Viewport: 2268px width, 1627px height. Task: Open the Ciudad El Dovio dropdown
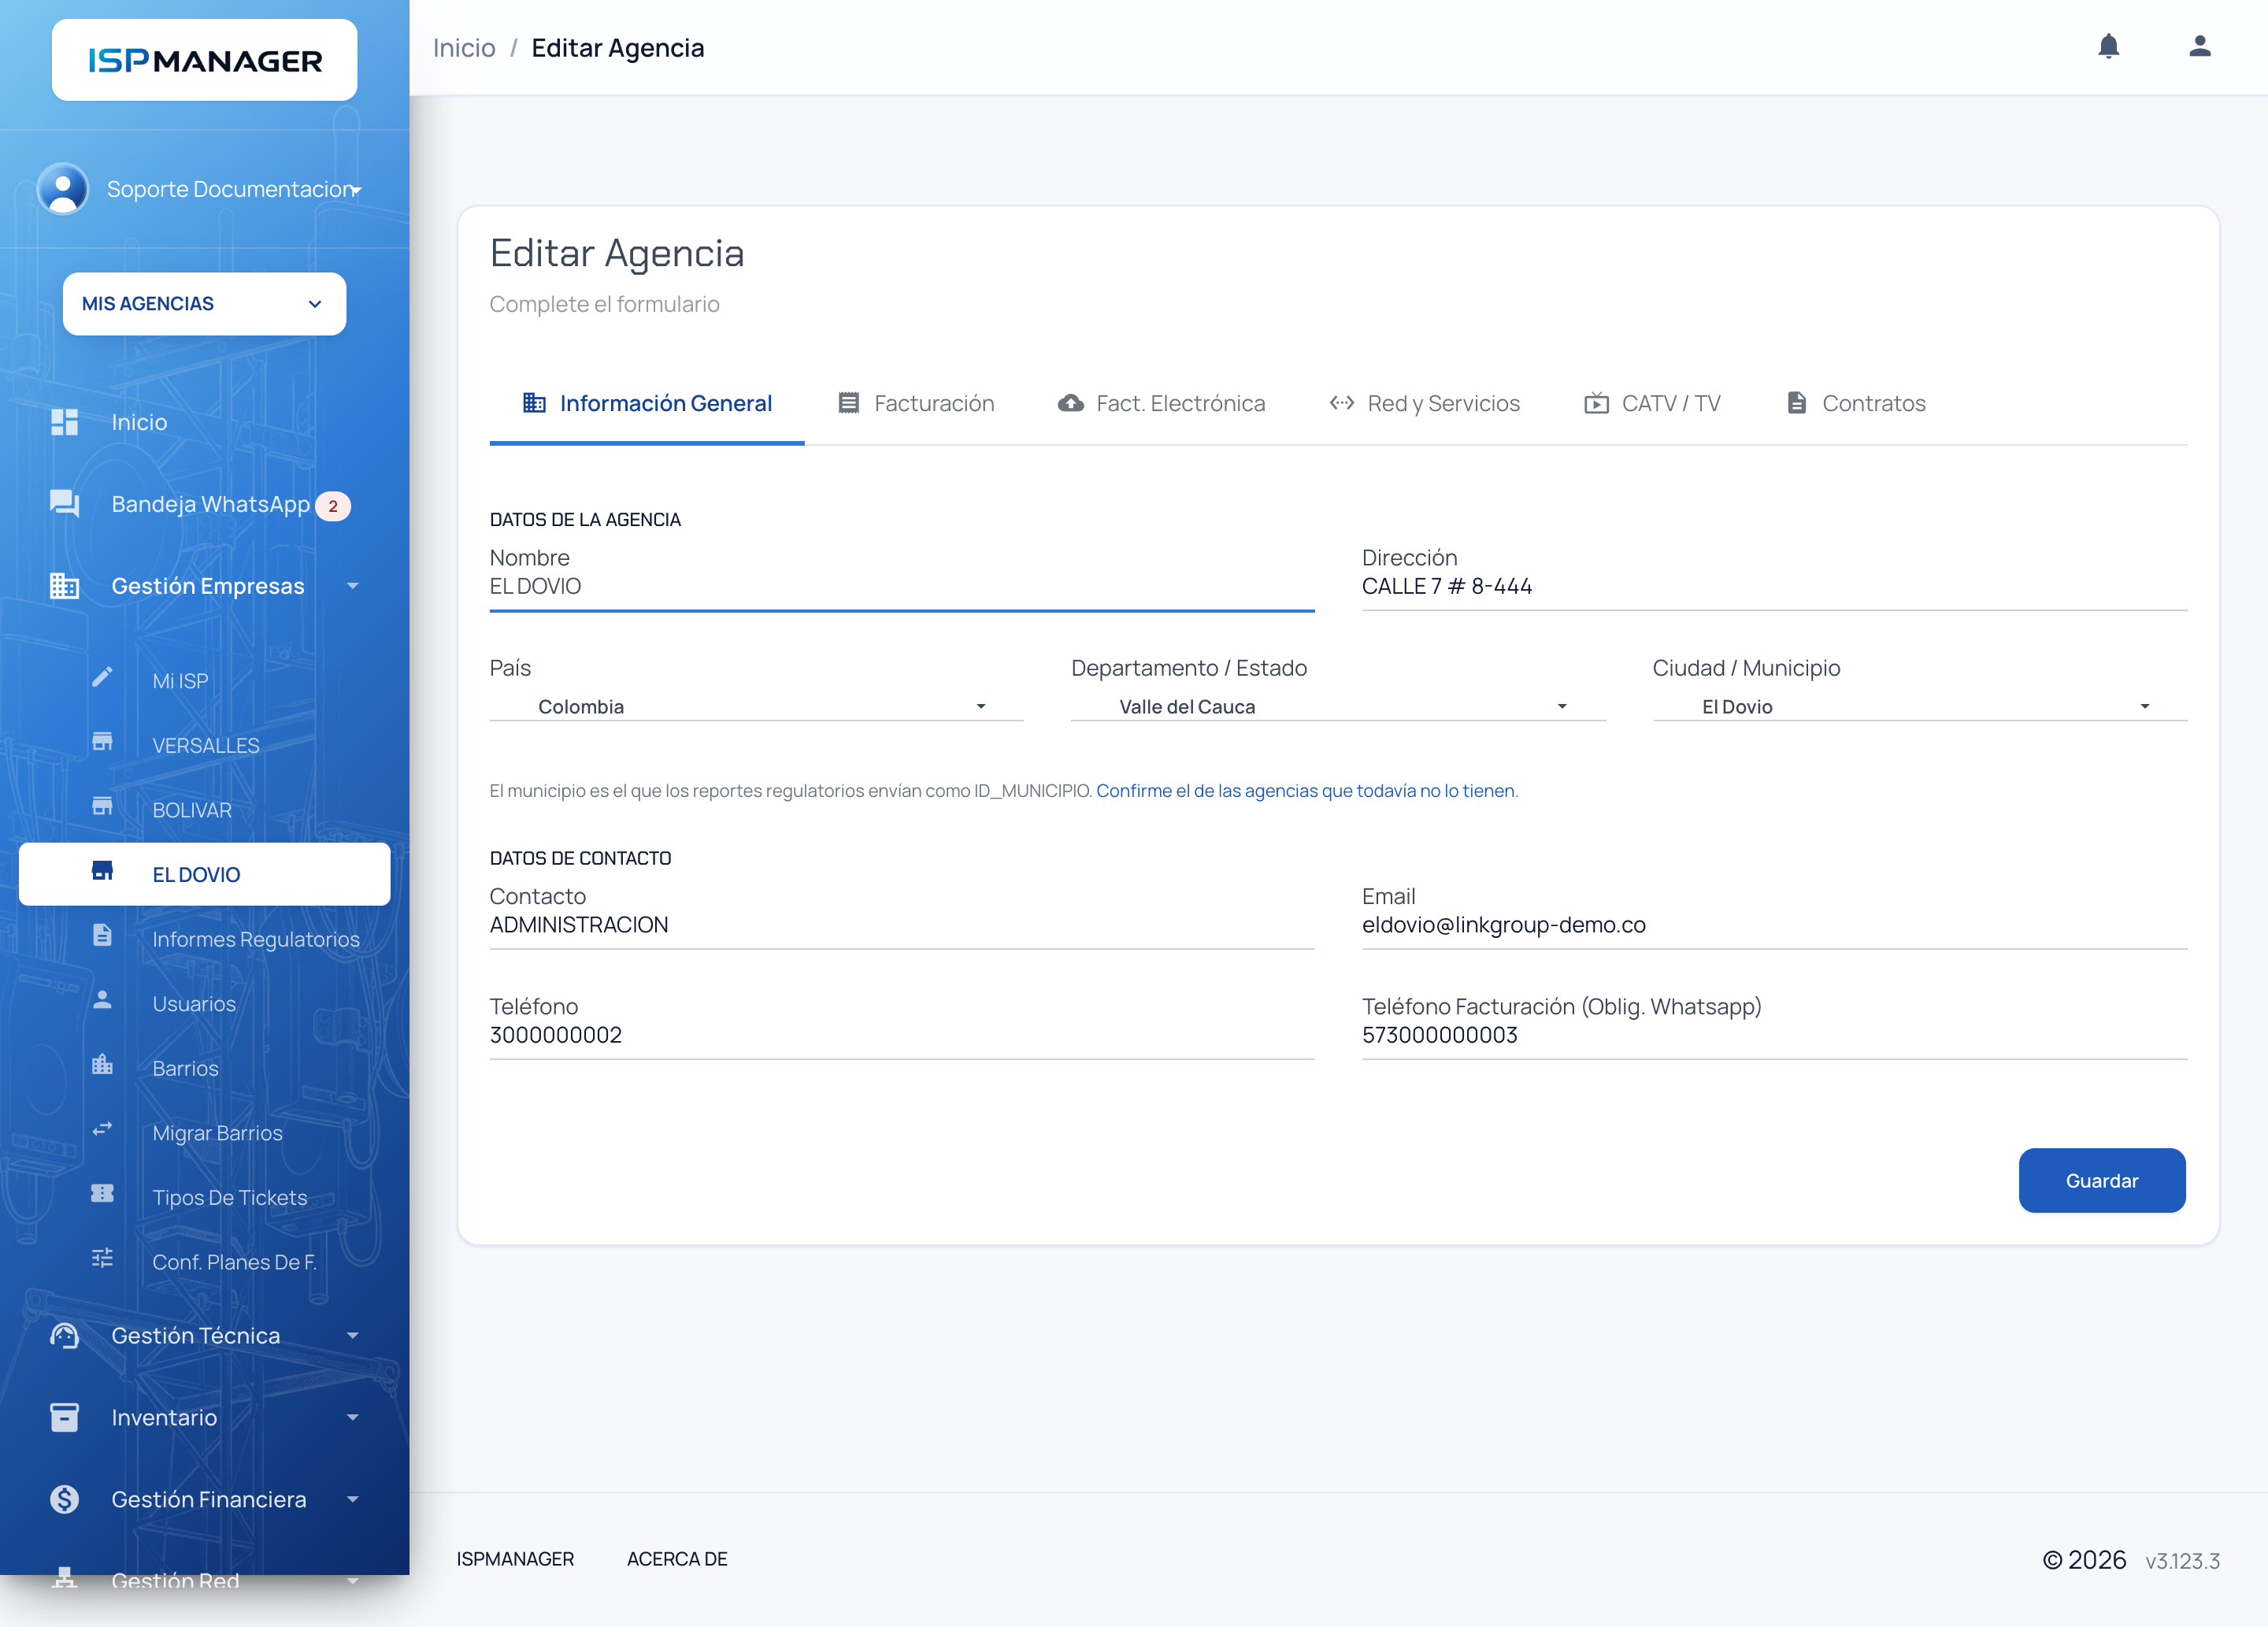1920,706
